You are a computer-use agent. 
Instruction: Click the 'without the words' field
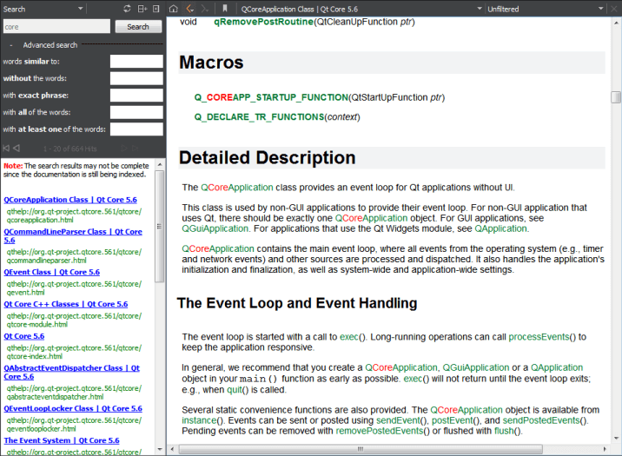pyautogui.click(x=136, y=78)
